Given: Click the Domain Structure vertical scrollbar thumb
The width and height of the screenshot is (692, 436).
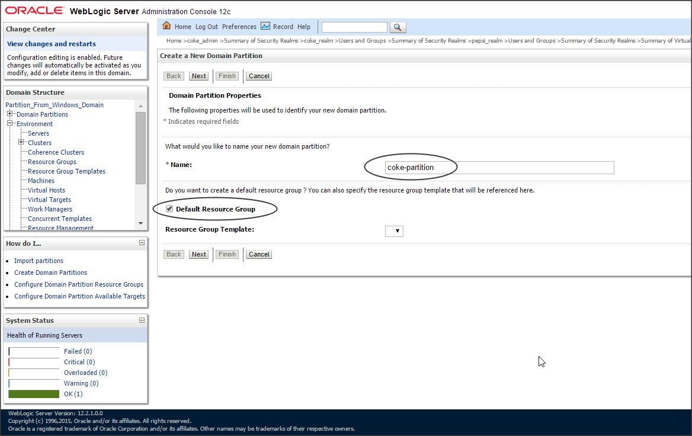Looking at the screenshot, I should click(x=141, y=148).
